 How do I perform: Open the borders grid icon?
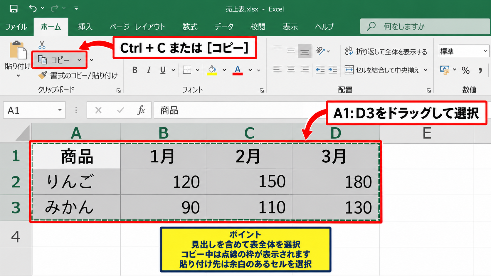click(x=187, y=70)
